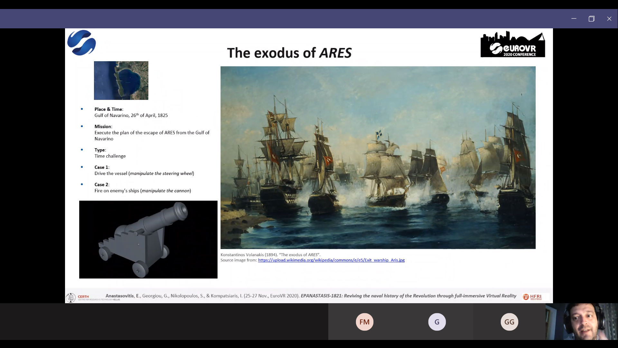Click the 'Type' bullet heading
Viewport: 618px width, 348px height.
tap(100, 150)
